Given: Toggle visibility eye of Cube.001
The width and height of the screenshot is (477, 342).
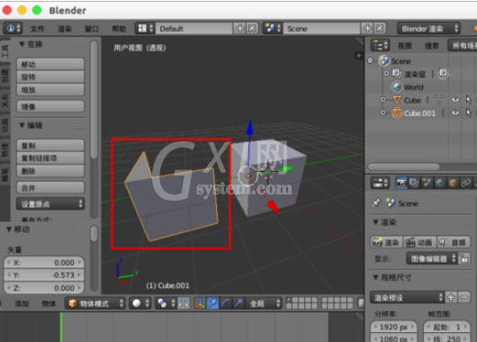Looking at the screenshot, I should pyautogui.click(x=455, y=112).
